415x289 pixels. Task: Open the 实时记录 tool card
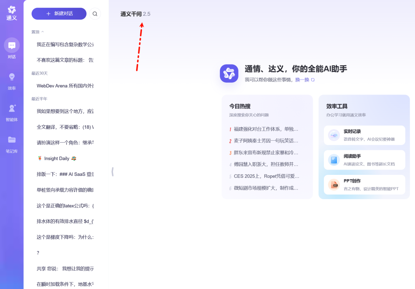[364, 135]
